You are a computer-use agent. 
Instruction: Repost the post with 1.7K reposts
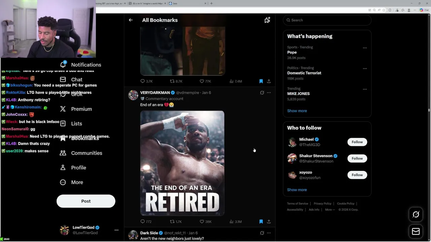tap(176, 221)
